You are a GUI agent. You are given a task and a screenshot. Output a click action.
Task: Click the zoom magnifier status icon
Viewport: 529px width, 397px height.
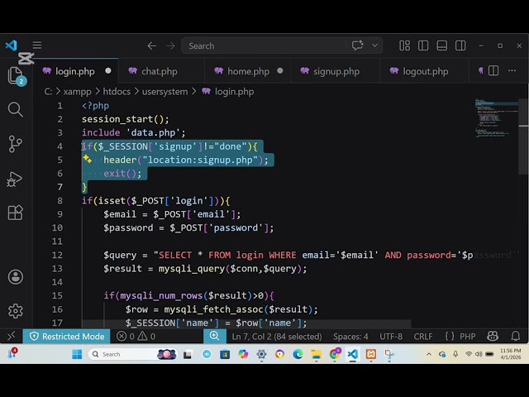[215, 336]
